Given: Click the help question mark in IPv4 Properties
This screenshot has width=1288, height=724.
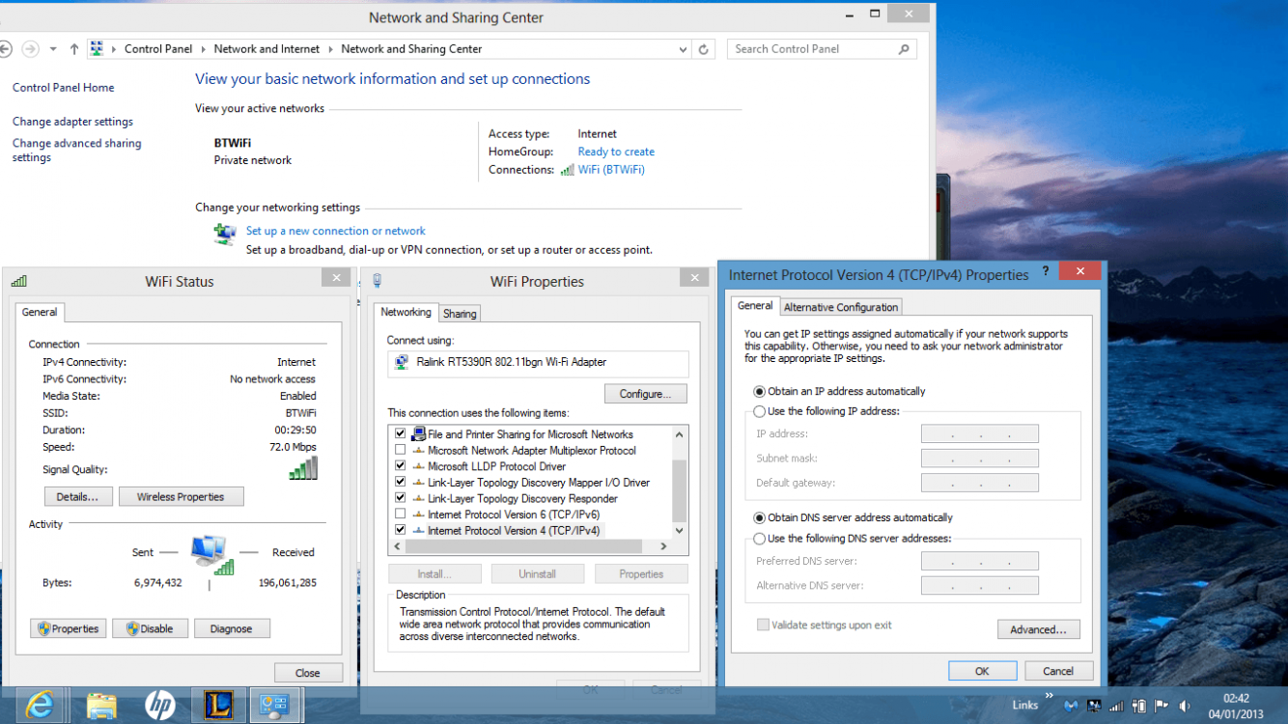Looking at the screenshot, I should (1046, 273).
